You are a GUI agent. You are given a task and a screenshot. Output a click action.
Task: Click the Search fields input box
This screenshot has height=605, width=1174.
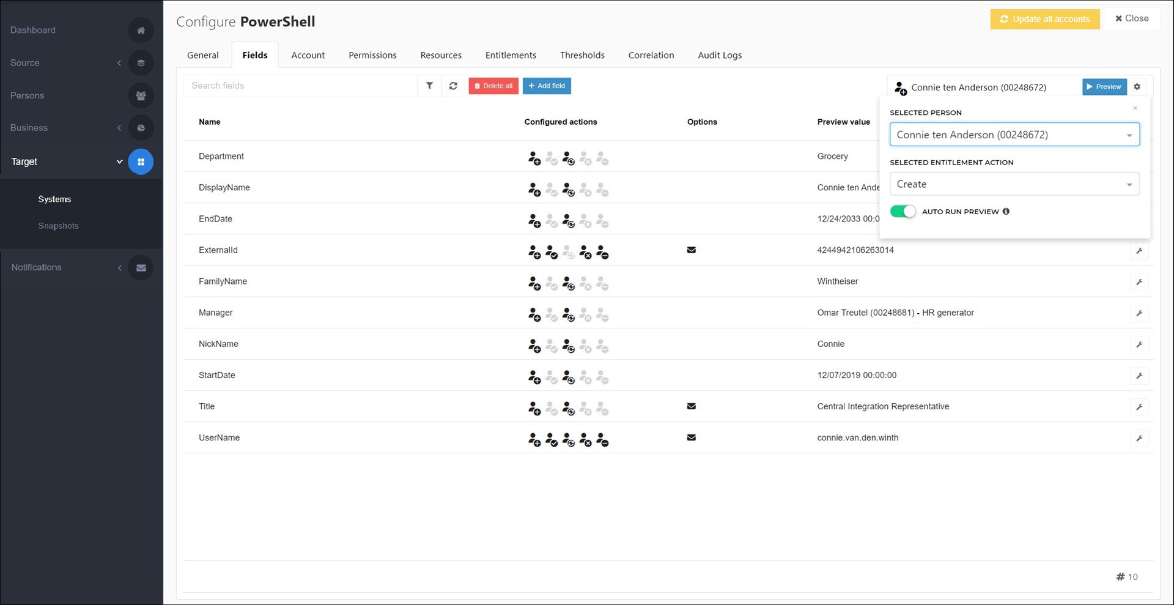click(x=300, y=86)
